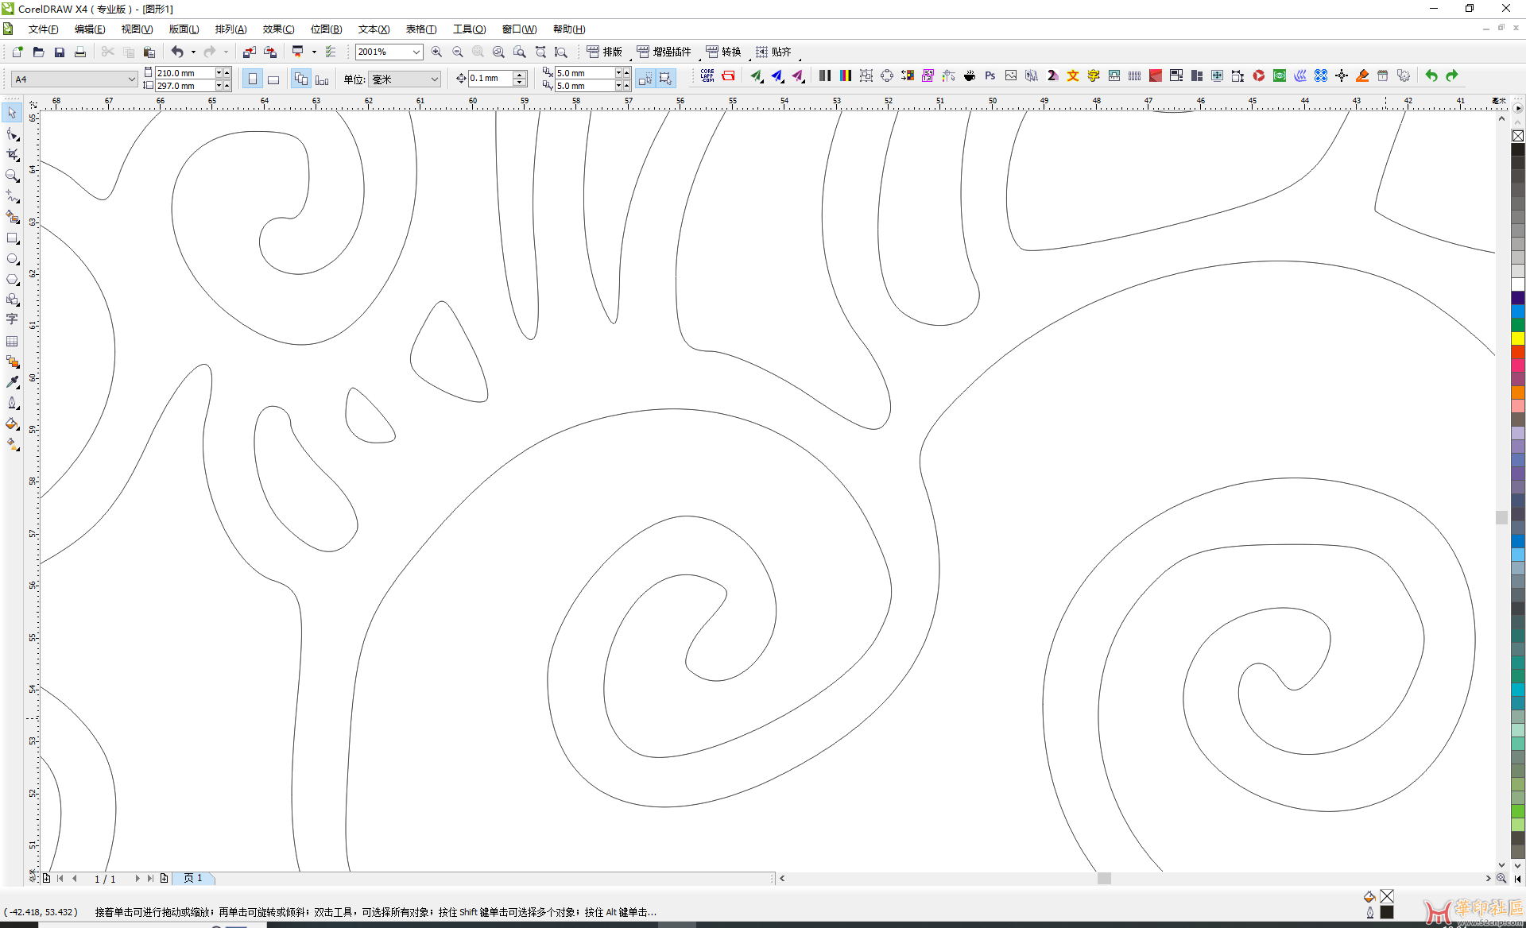The height and width of the screenshot is (928, 1526).
Task: Click the Zoom Out magnifier
Action: (457, 52)
